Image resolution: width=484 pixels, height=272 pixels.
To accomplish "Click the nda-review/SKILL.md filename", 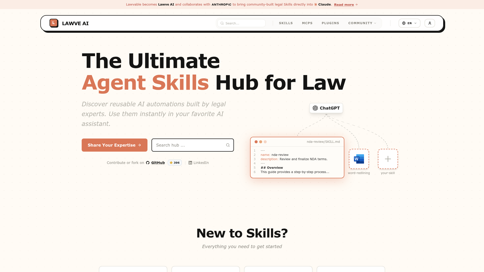I will pos(323,142).
